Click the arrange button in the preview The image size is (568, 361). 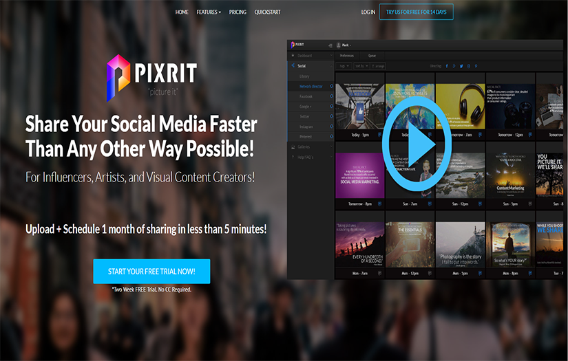point(378,66)
